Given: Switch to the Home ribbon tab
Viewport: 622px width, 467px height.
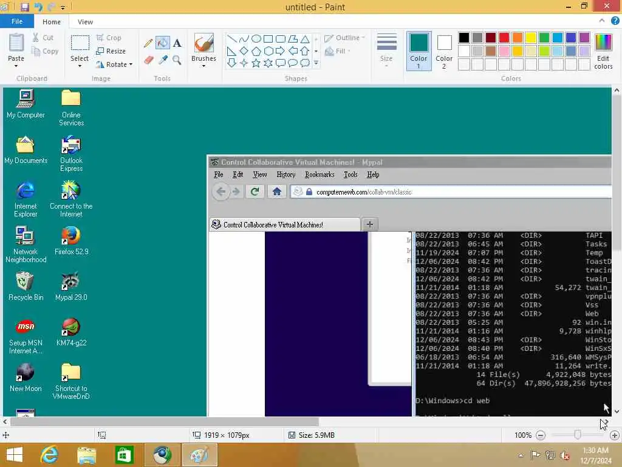Looking at the screenshot, I should coord(52,22).
